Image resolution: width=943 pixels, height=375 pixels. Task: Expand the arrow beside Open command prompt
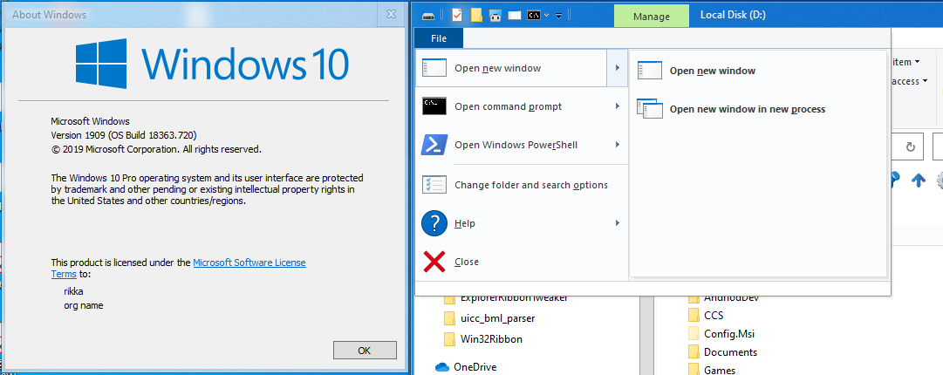[x=617, y=106]
